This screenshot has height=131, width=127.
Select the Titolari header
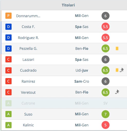pos(68,5)
